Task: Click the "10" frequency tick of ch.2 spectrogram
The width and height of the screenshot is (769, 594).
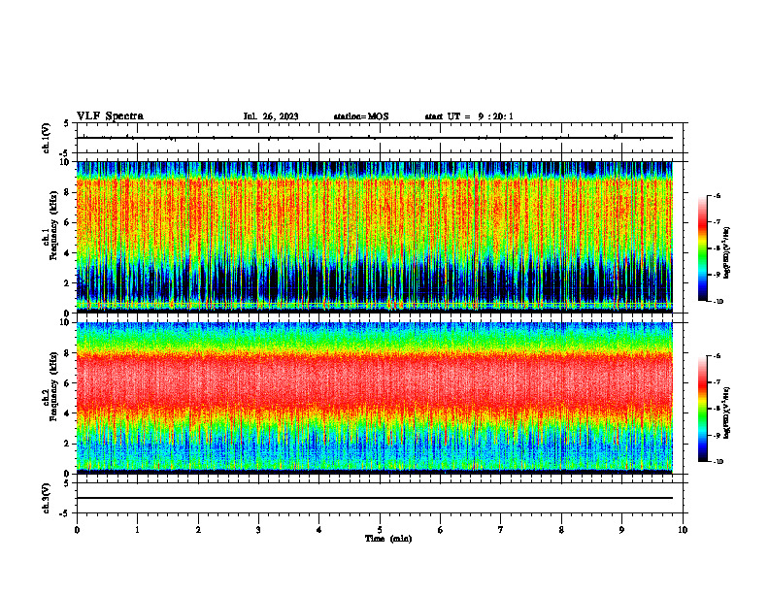Action: tap(65, 322)
